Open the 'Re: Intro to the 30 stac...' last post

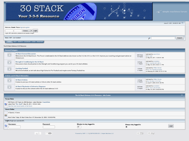[154, 88]
